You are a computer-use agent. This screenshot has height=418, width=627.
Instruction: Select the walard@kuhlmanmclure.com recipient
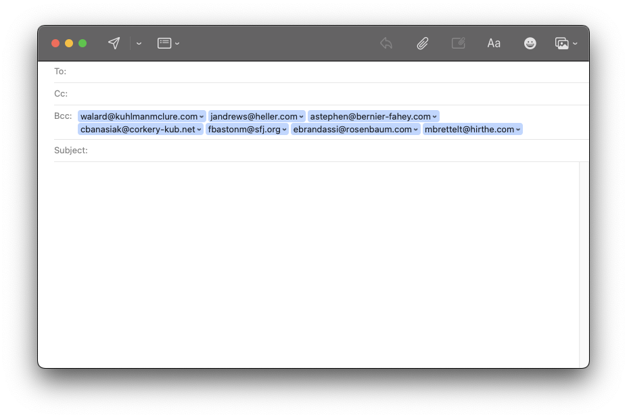139,116
